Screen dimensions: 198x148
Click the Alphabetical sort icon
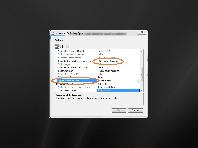pyautogui.click(x=62, y=46)
